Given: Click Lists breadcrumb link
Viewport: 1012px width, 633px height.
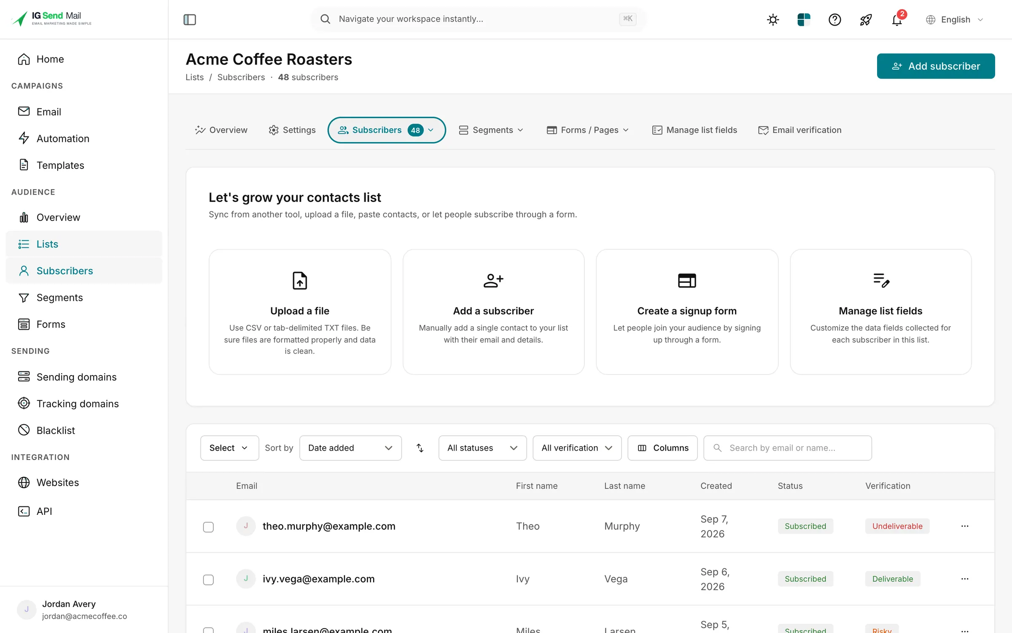Looking at the screenshot, I should click(x=194, y=77).
